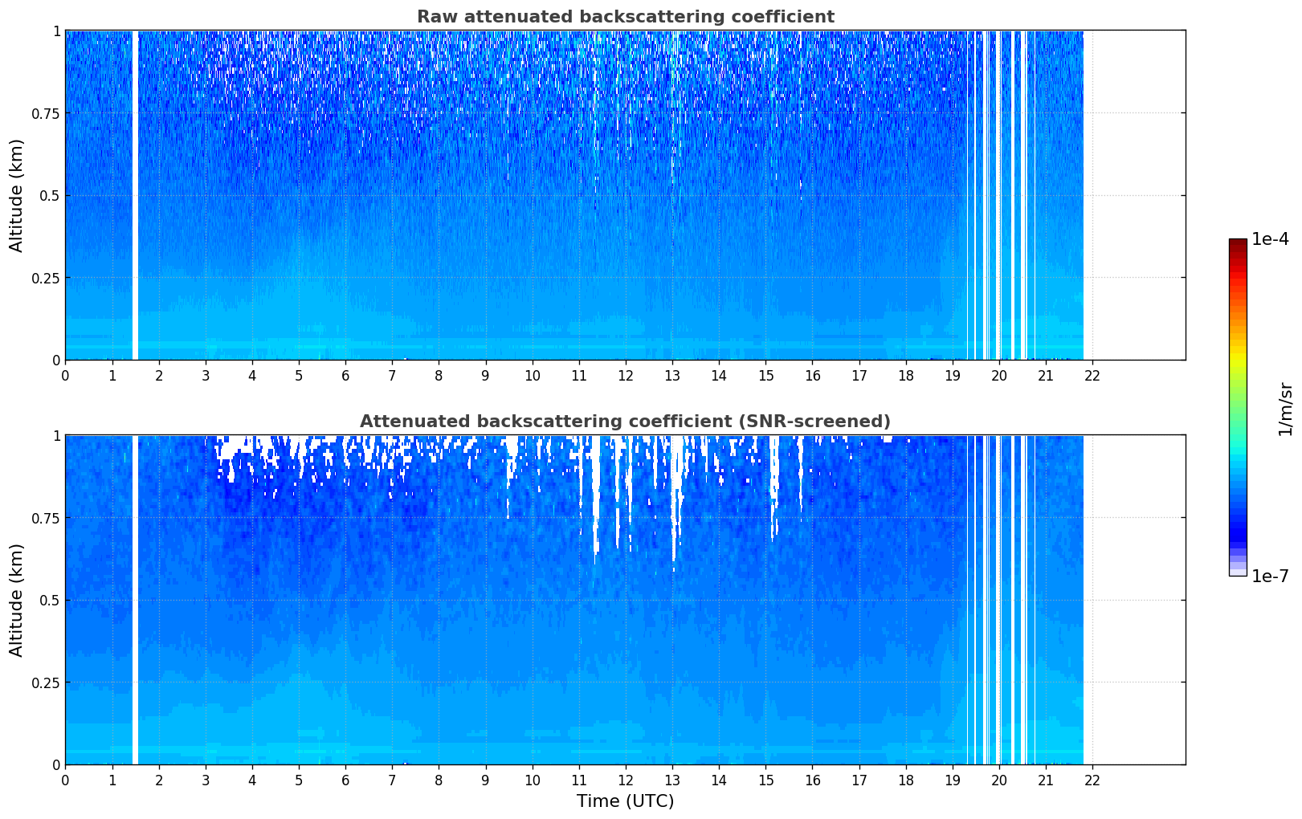Click "Altitude (km)" label of the raw plot
This screenshot has height=819, width=1302.
17,195
